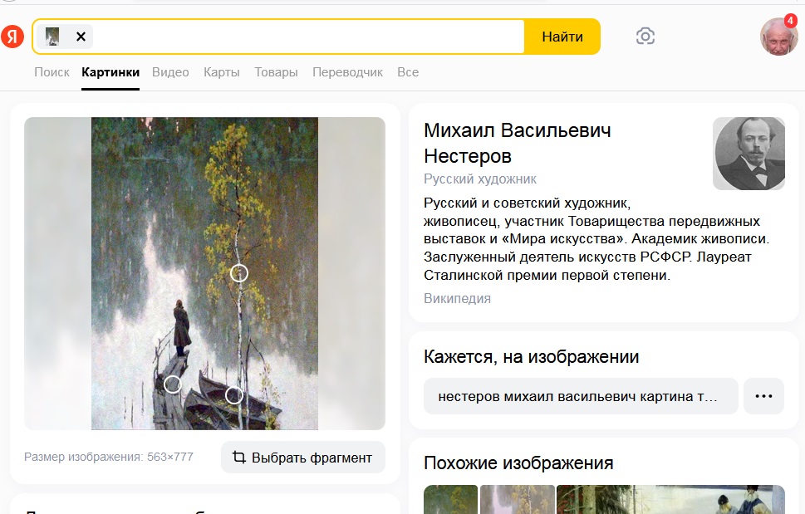The width and height of the screenshot is (805, 514).
Task: Expand more suggestions with three dots button
Action: click(763, 396)
